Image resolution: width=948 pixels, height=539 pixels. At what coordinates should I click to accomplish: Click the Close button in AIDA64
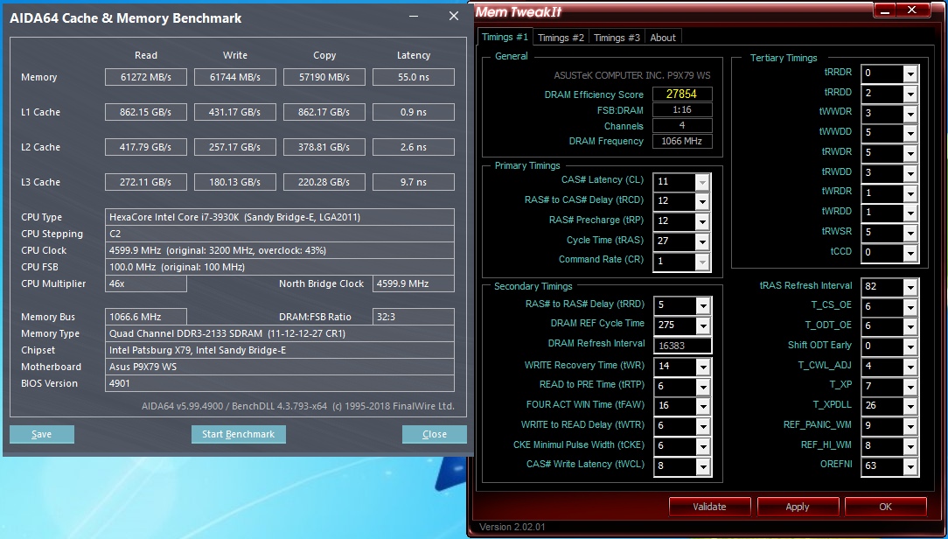point(434,434)
